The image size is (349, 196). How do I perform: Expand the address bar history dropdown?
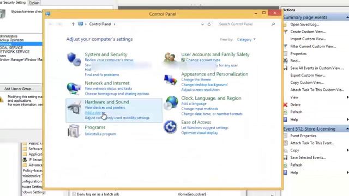[202, 24]
